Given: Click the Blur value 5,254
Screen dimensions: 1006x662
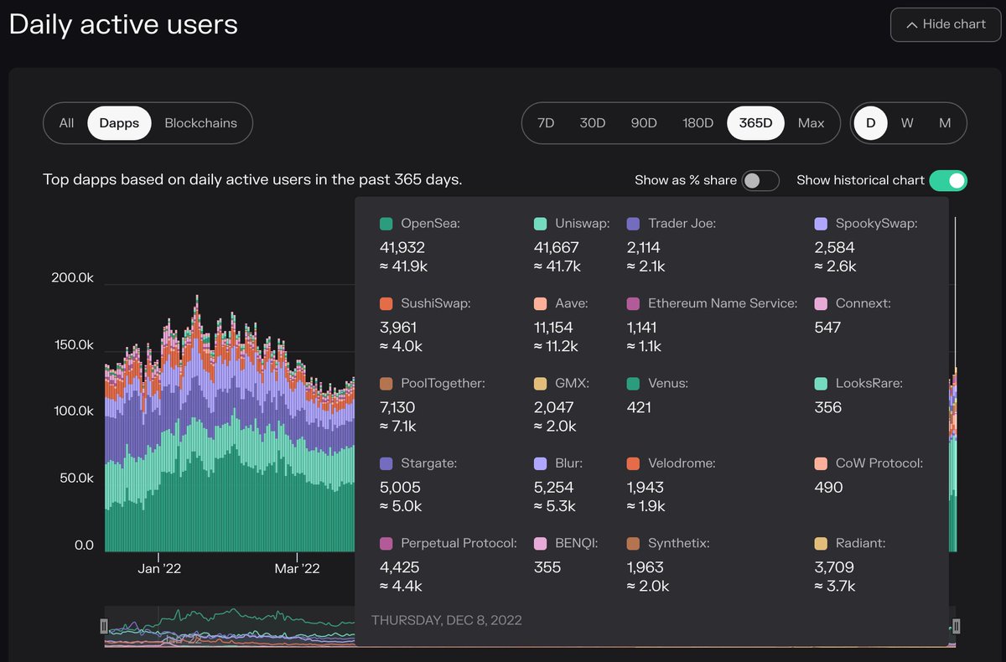Looking at the screenshot, I should point(553,487).
